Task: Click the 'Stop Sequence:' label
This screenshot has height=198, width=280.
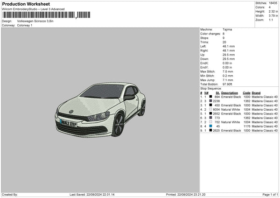Action: pyautogui.click(x=211, y=89)
